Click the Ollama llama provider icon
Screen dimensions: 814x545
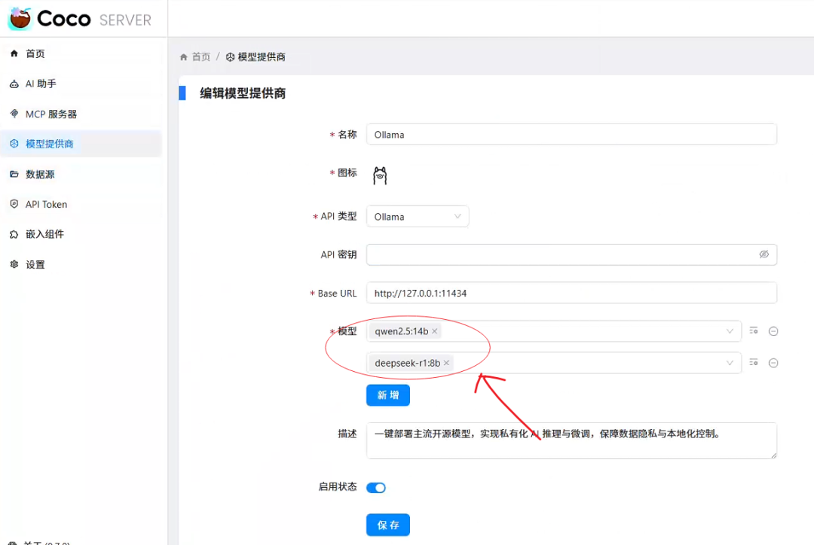click(x=380, y=175)
